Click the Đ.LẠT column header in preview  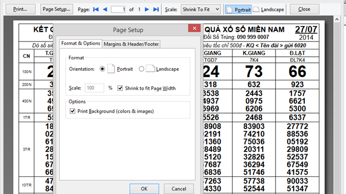pyautogui.click(x=297, y=53)
